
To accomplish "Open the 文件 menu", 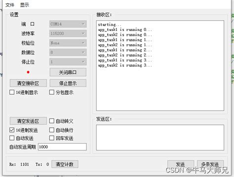I will (x=10, y=5).
